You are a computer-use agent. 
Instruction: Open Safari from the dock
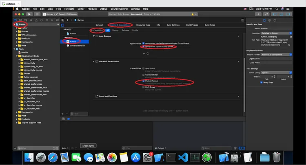pyautogui.click(x=53, y=157)
